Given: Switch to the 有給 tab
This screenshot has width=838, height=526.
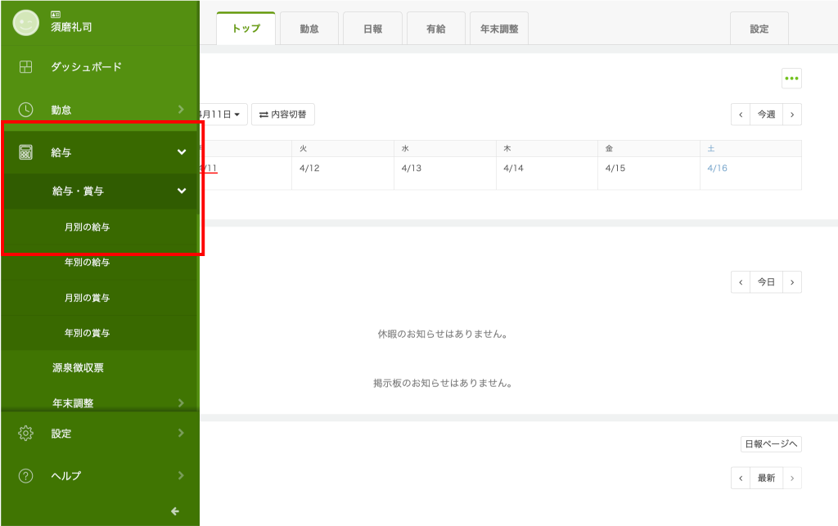Looking at the screenshot, I should 435,29.
